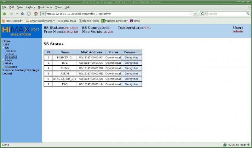This screenshot has width=252, height=148.
Task: Open the Bookmarks menu
Action: [x=45, y=7]
